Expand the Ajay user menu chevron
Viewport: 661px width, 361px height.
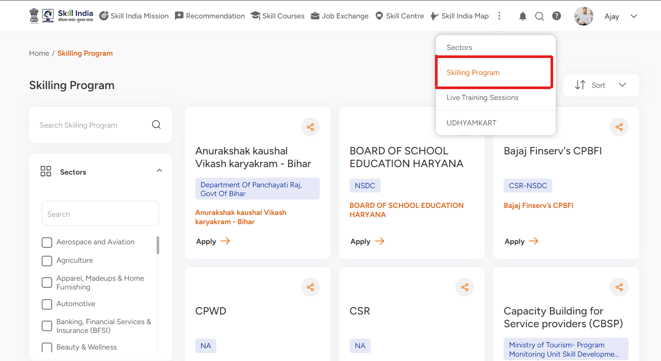(x=634, y=16)
